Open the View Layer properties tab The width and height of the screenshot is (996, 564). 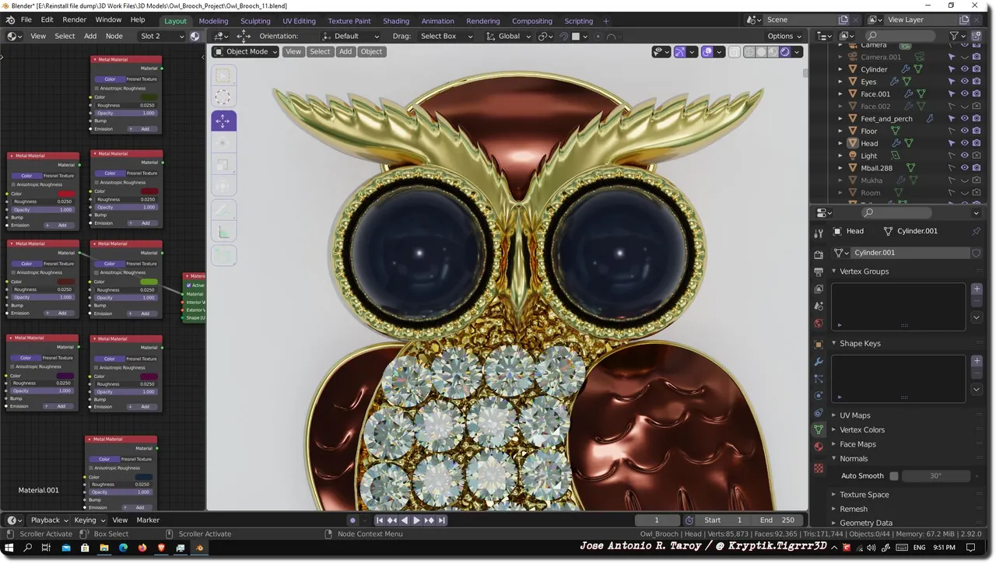(x=819, y=289)
